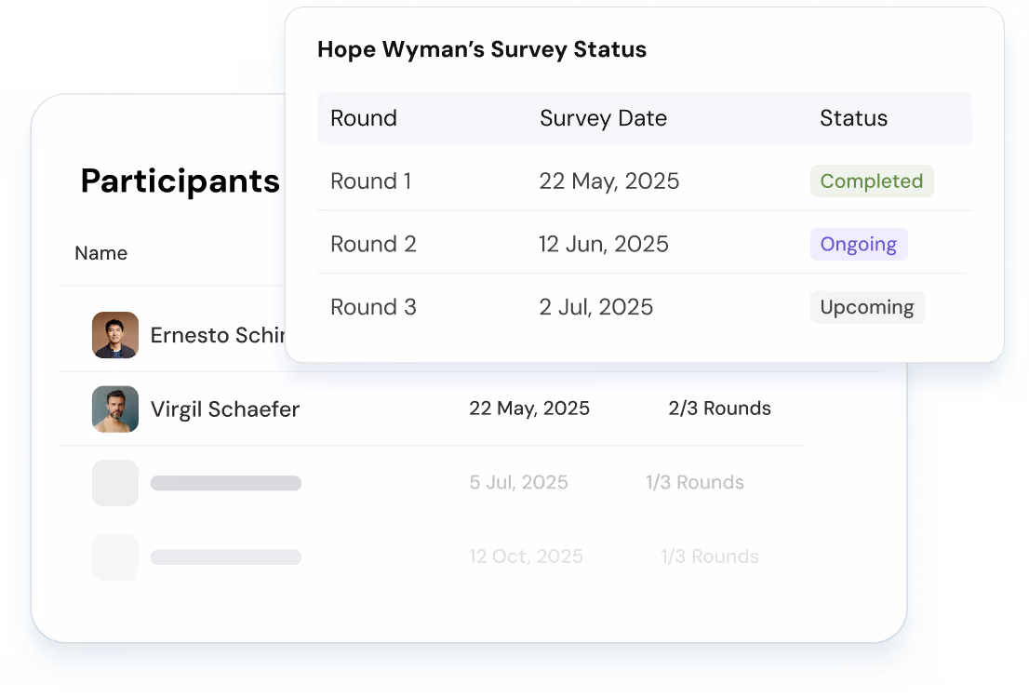Click Virgil Schaefer's 2/3 Rounds progress indicator
The height and width of the screenshot is (697, 1029).
(x=719, y=408)
